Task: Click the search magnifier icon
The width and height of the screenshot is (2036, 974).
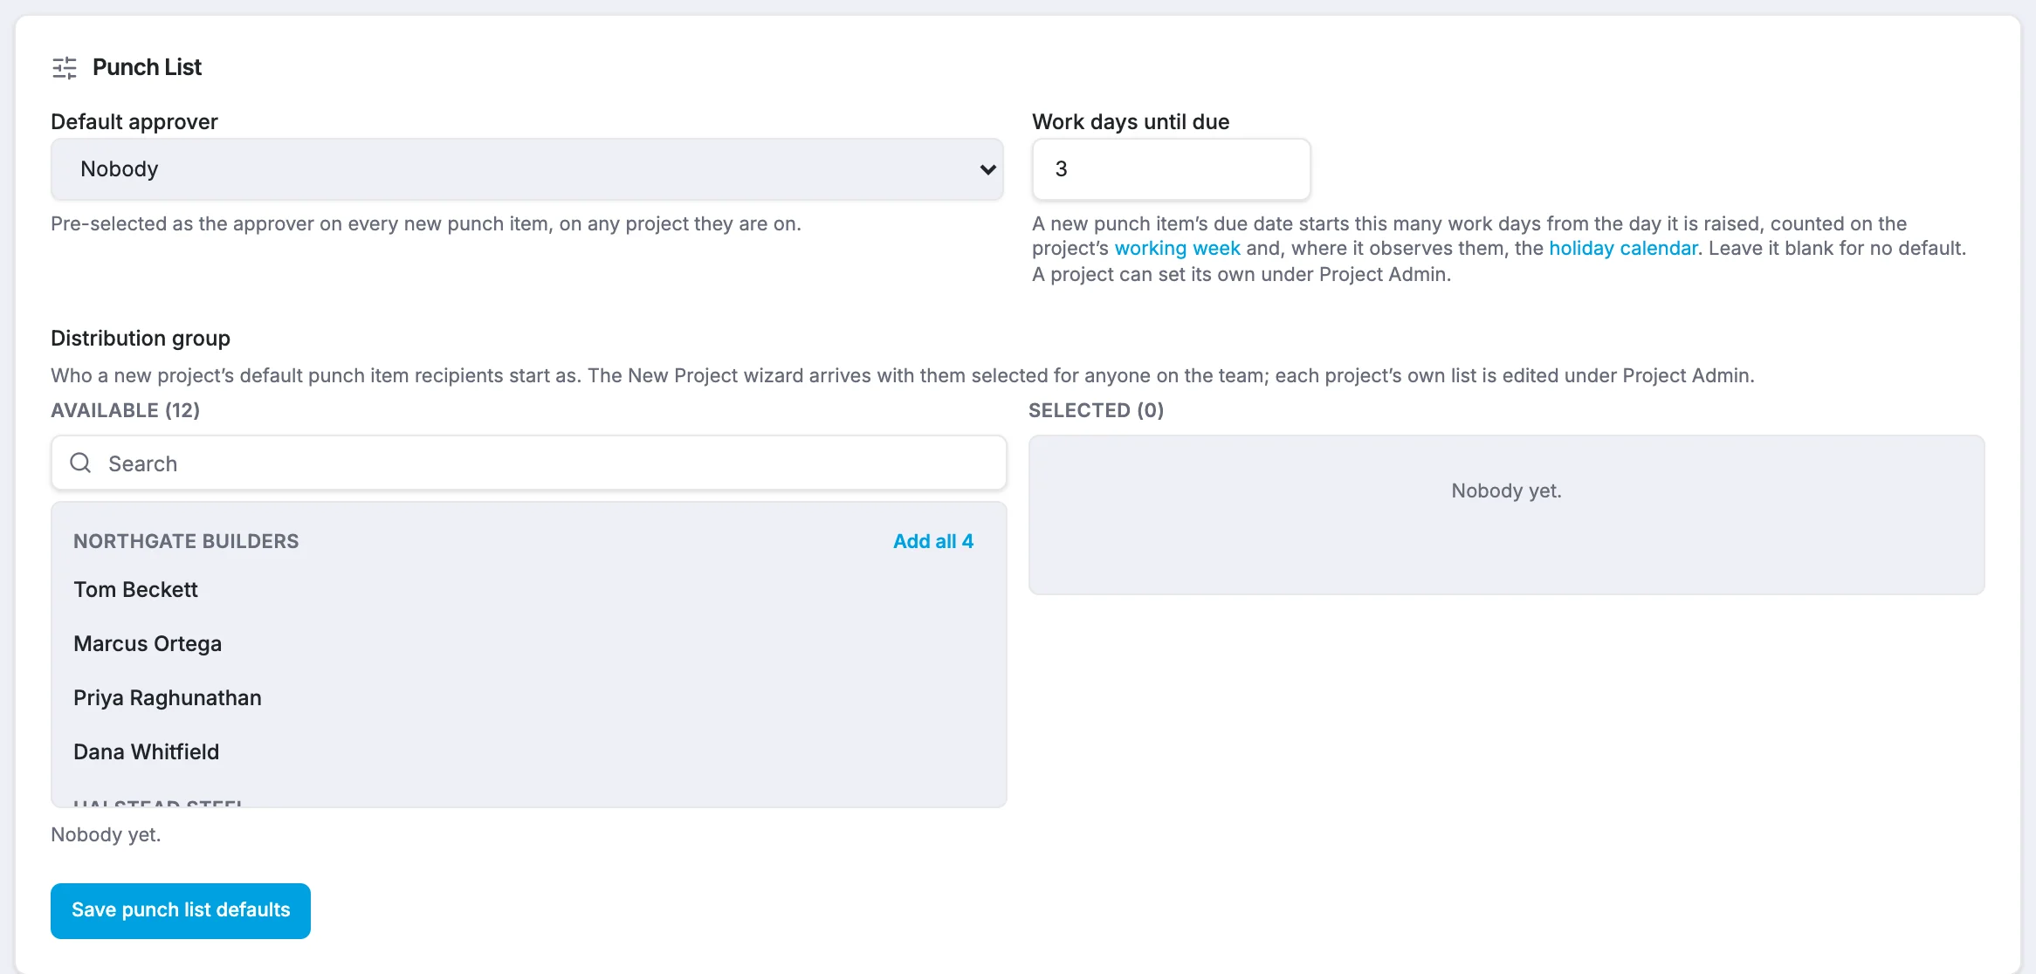Action: (80, 463)
